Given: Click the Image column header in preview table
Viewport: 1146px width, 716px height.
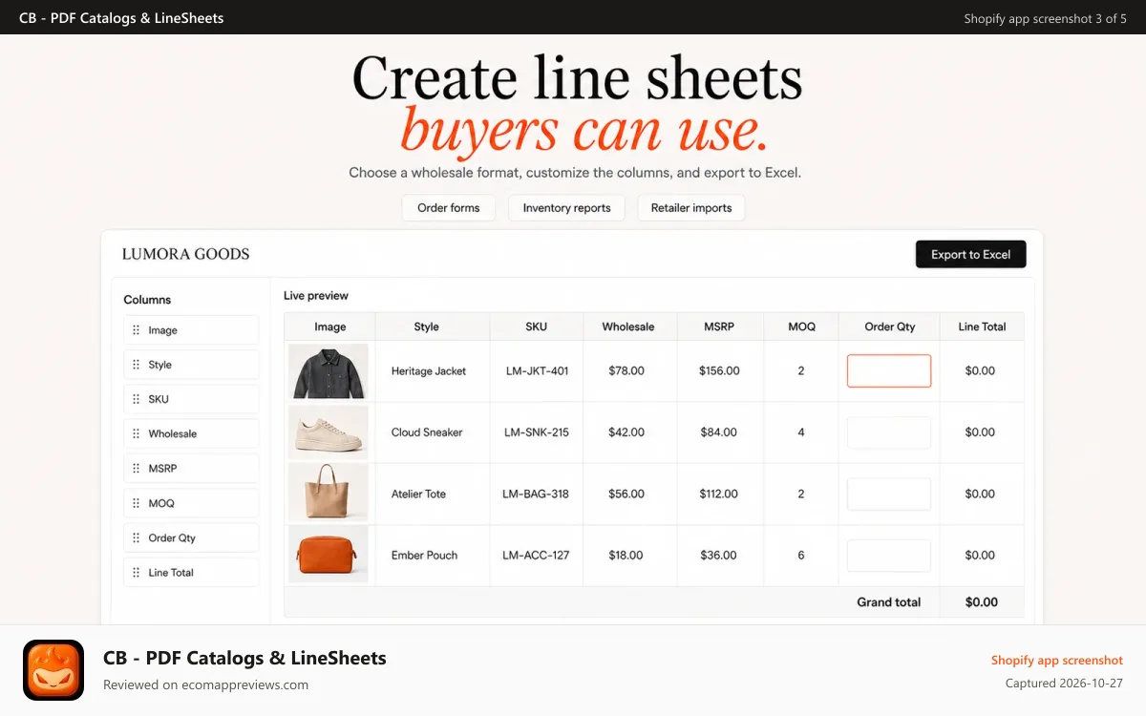Looking at the screenshot, I should [330, 326].
